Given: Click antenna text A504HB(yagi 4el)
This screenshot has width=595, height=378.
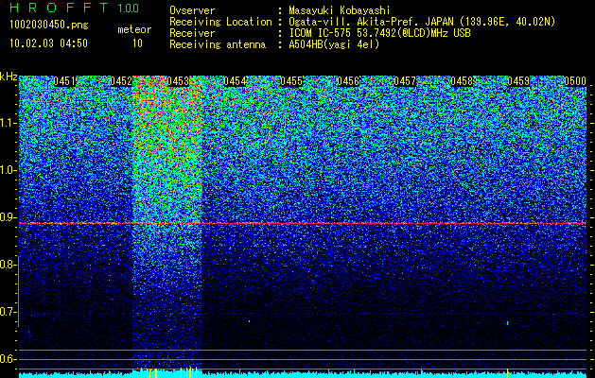Looking at the screenshot, I should pos(334,44).
